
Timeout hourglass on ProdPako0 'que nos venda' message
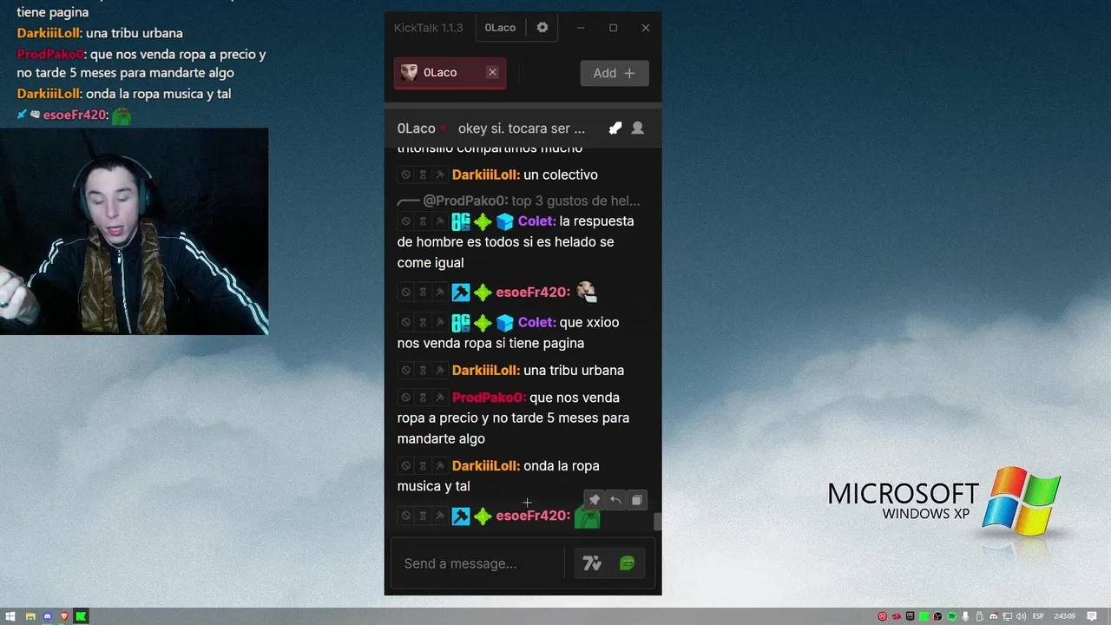tap(423, 398)
